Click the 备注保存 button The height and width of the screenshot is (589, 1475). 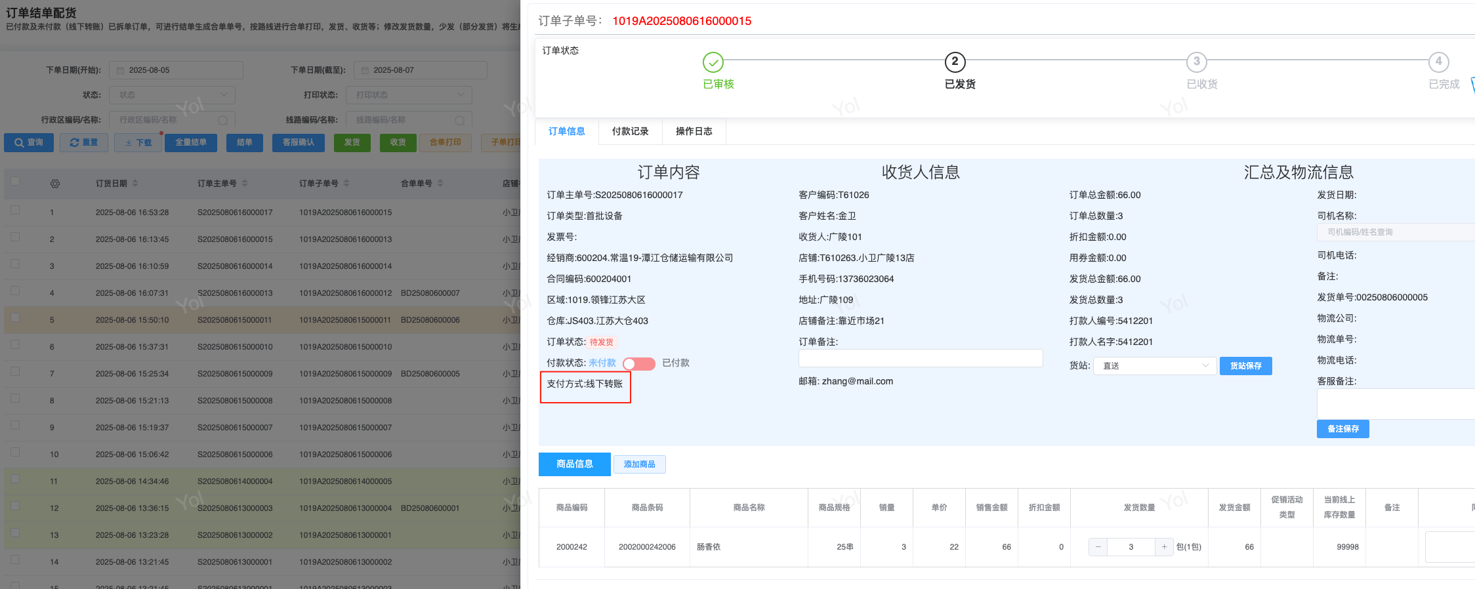[1342, 429]
